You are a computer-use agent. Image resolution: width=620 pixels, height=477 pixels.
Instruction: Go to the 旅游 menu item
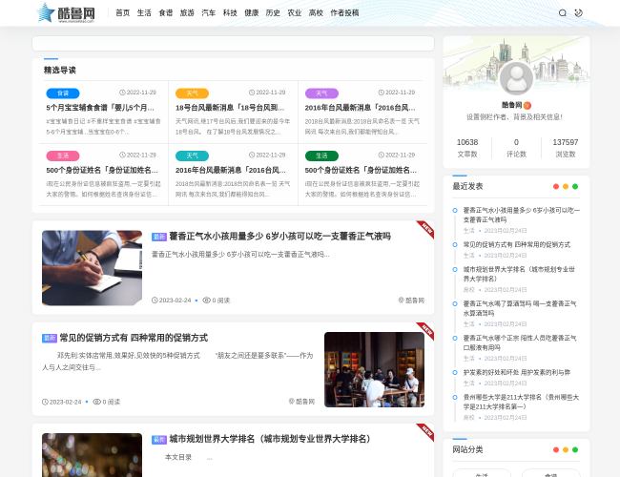pos(187,13)
